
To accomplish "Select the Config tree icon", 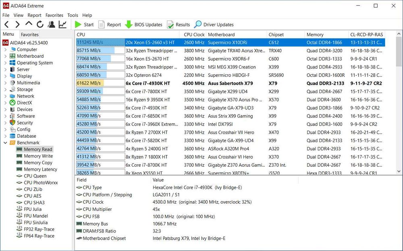I will pos(12,129).
